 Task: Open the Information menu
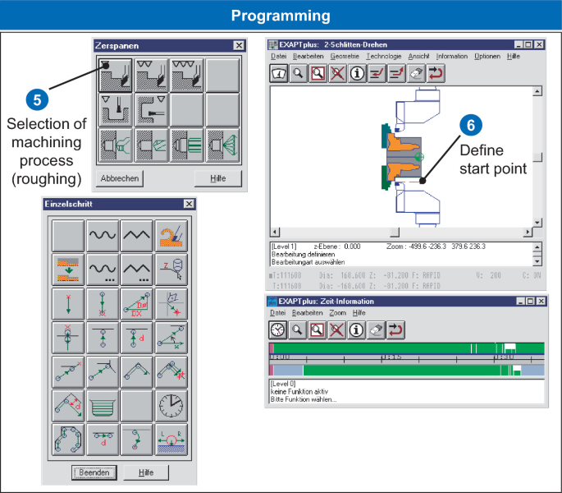point(451,57)
